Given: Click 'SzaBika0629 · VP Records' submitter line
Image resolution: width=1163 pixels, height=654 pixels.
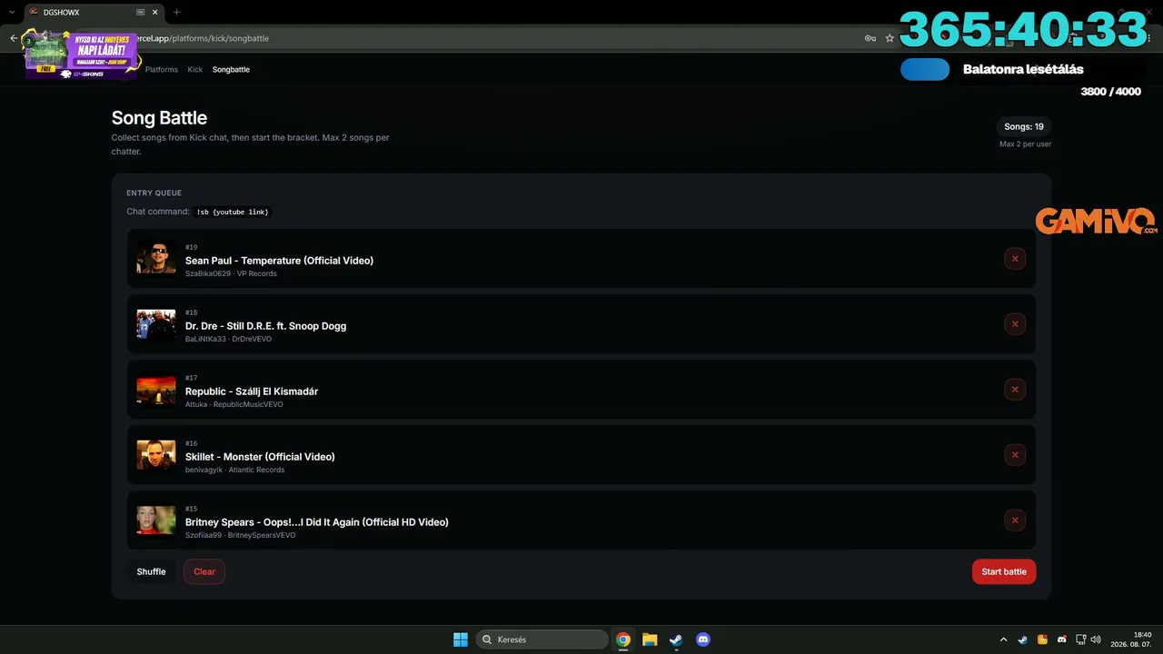Looking at the screenshot, I should point(231,273).
